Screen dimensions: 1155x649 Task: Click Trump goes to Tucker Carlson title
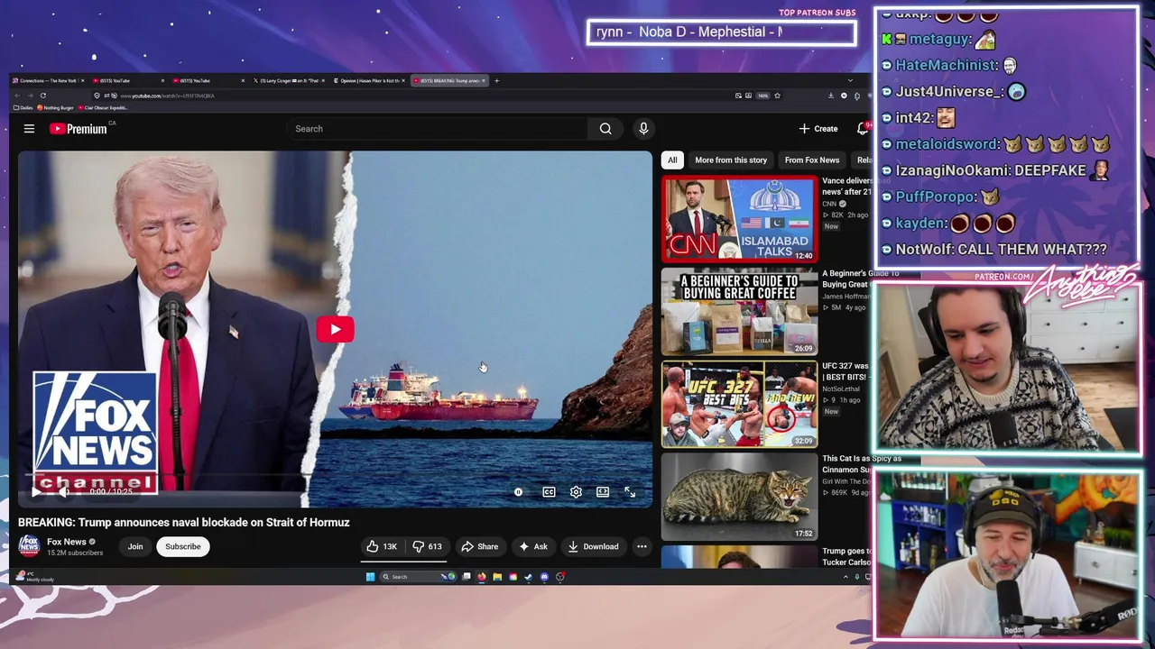point(846,556)
